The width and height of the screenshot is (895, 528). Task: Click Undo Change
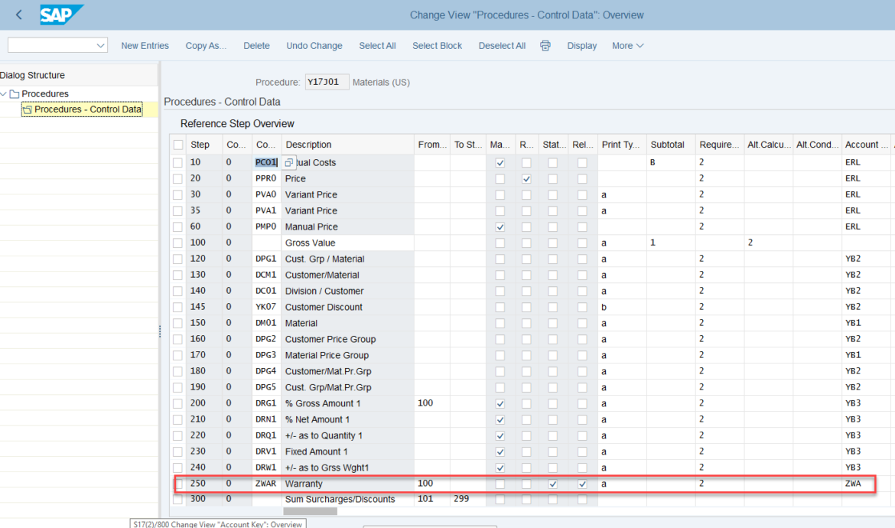314,45
